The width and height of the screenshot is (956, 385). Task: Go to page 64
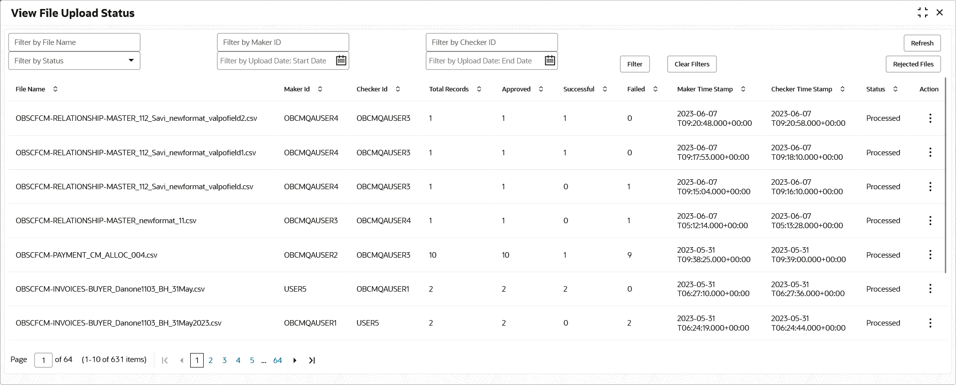pyautogui.click(x=278, y=361)
